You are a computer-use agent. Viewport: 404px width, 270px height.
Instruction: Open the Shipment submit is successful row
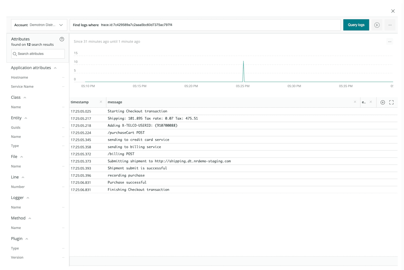click(x=233, y=168)
